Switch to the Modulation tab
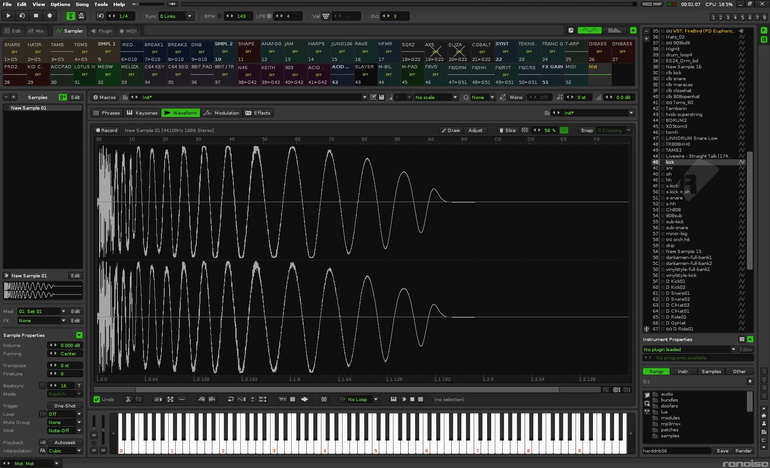The image size is (770, 468). 222,113
